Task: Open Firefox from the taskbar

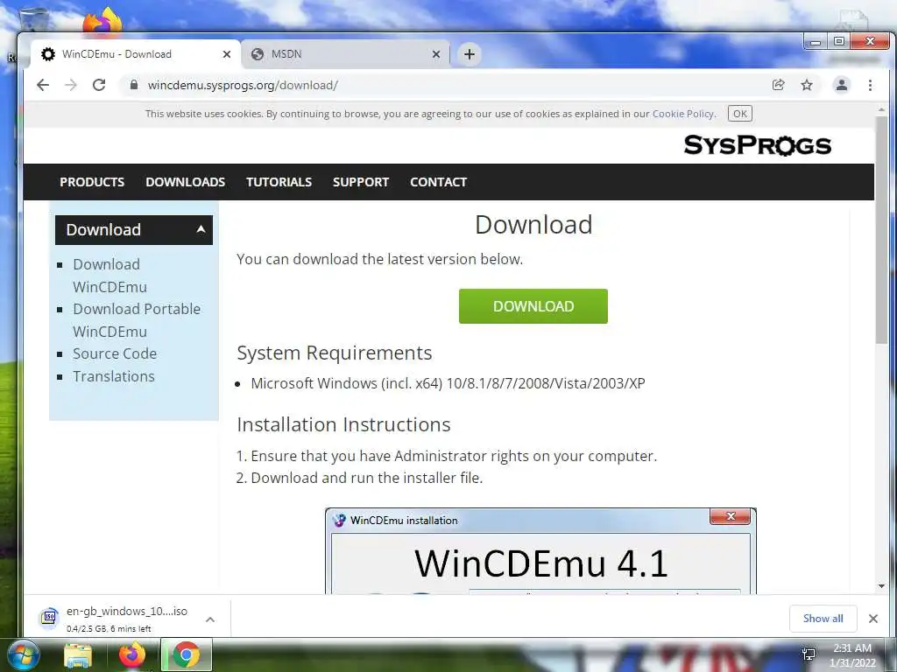Action: (x=132, y=655)
